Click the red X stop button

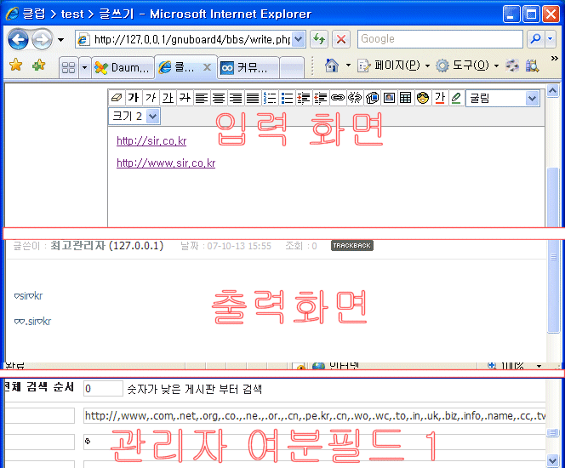[x=340, y=39]
